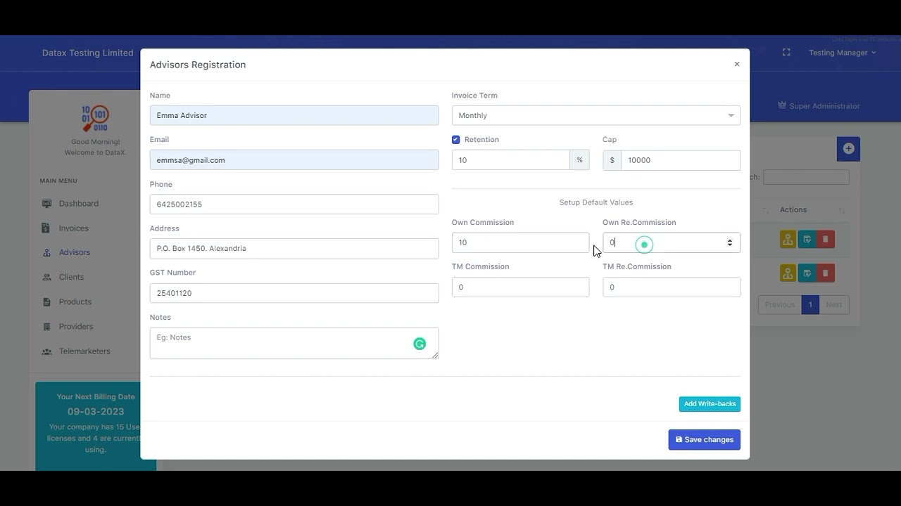Click the Save changes button

point(705,440)
